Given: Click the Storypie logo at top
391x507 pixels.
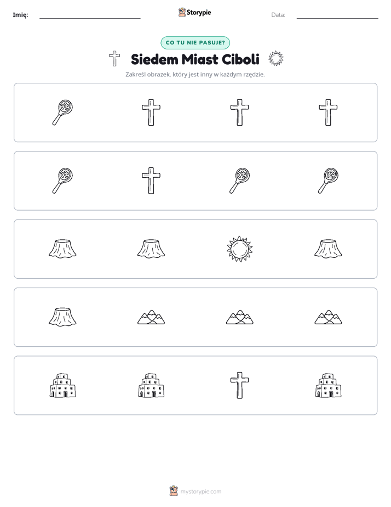Looking at the screenshot, I should click(194, 12).
